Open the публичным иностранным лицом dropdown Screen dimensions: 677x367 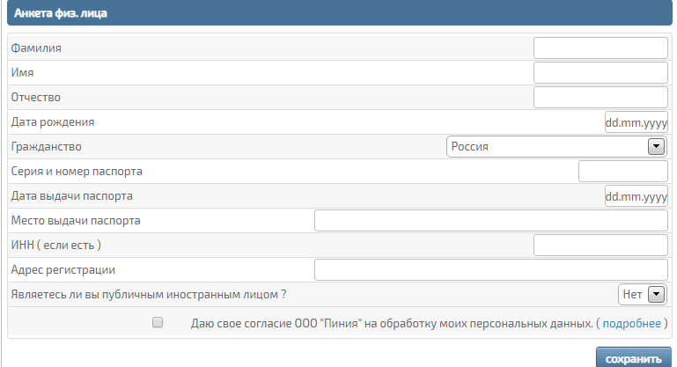(643, 295)
